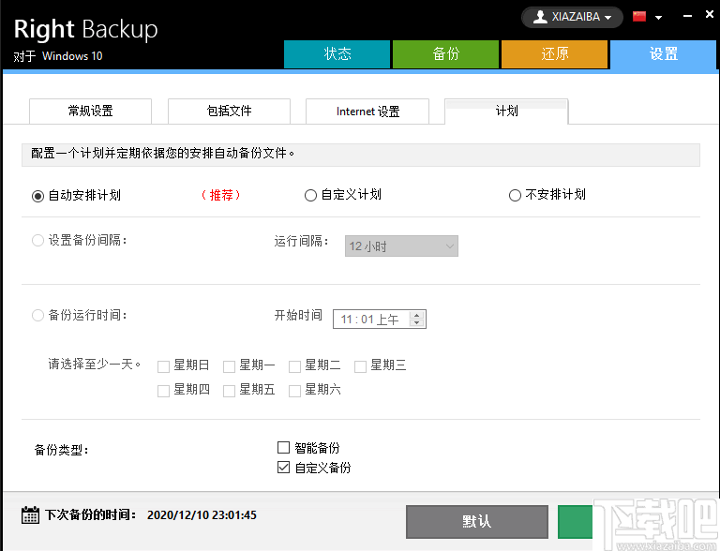Image resolution: width=720 pixels, height=551 pixels.
Task: Click the Right Backup logo title
Action: pos(86,29)
